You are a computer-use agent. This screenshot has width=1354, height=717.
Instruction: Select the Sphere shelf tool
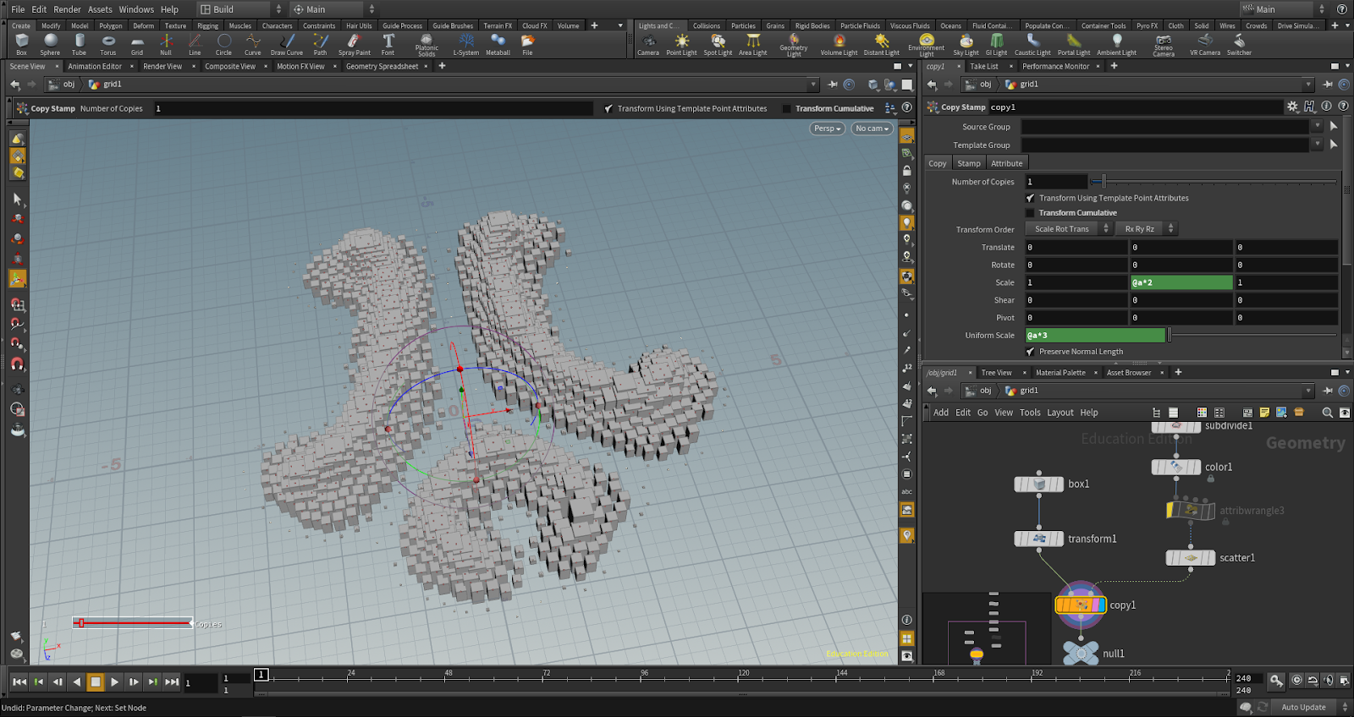pos(50,44)
